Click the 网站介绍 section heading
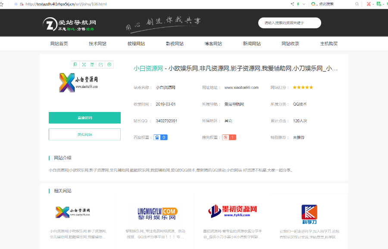The image size is (388, 249). (x=63, y=158)
